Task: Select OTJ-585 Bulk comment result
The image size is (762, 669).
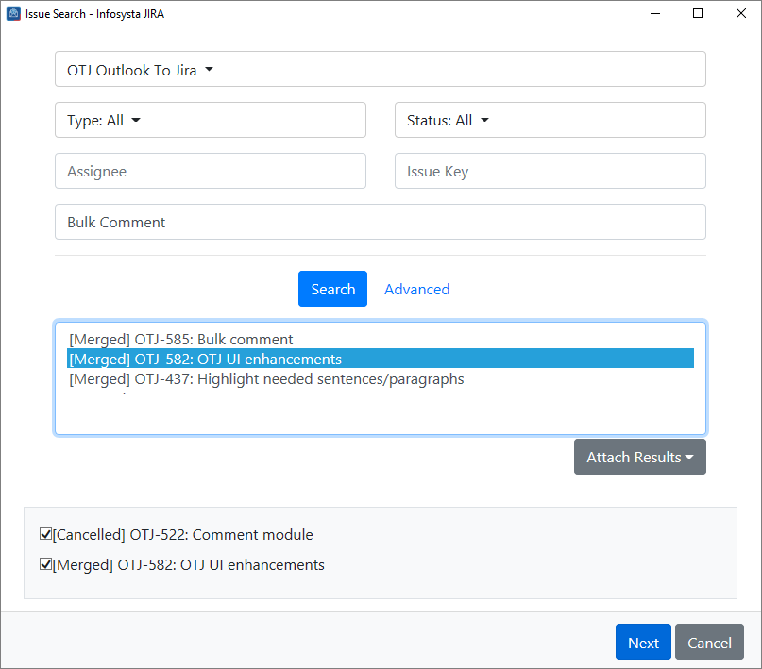Action: click(181, 339)
